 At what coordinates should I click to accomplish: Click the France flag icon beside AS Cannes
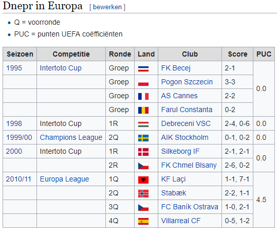pyautogui.click(x=143, y=96)
